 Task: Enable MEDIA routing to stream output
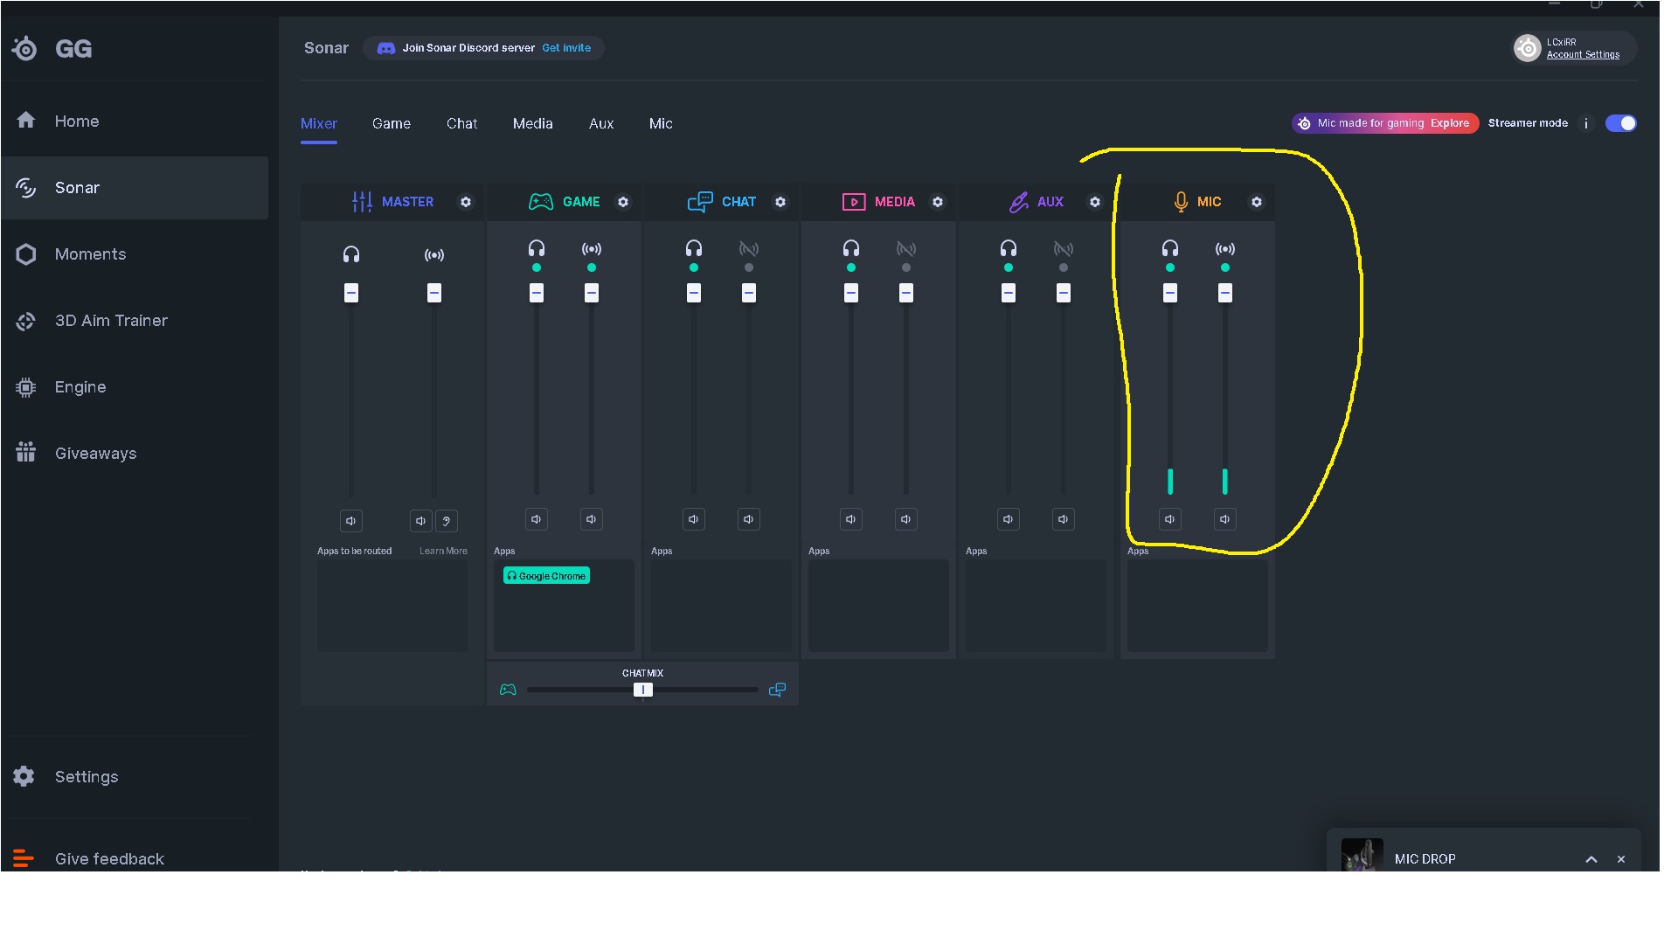click(906, 249)
